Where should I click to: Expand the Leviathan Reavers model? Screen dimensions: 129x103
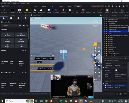click(x=105, y=54)
